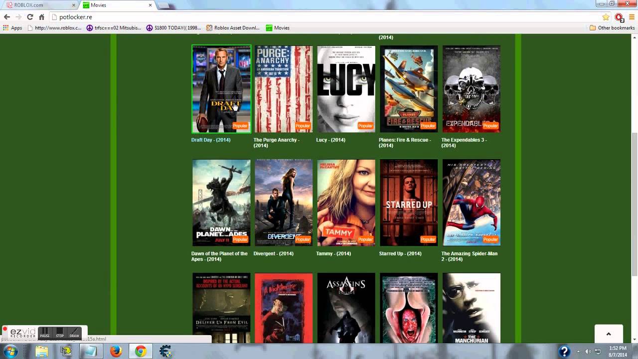The image size is (638, 359).
Task: Open the volume speaker icon
Action: (x=588, y=352)
